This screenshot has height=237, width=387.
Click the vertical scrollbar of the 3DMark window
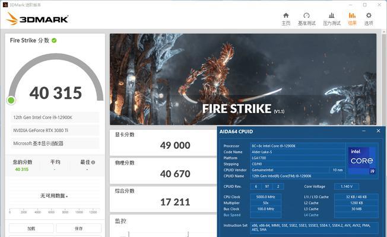pyautogui.click(x=384, y=81)
